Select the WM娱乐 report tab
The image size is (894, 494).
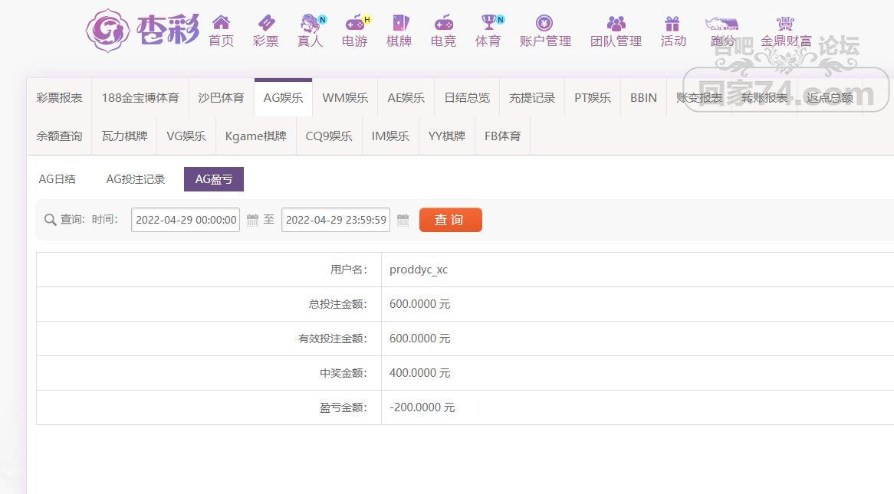click(x=345, y=98)
